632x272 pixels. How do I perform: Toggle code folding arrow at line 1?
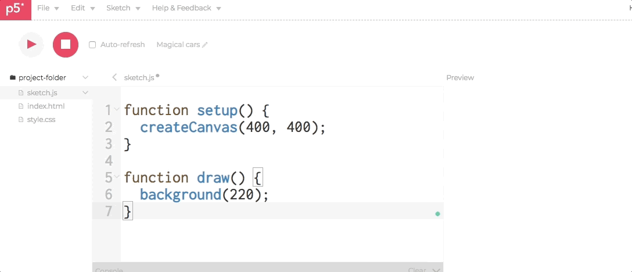tap(117, 109)
